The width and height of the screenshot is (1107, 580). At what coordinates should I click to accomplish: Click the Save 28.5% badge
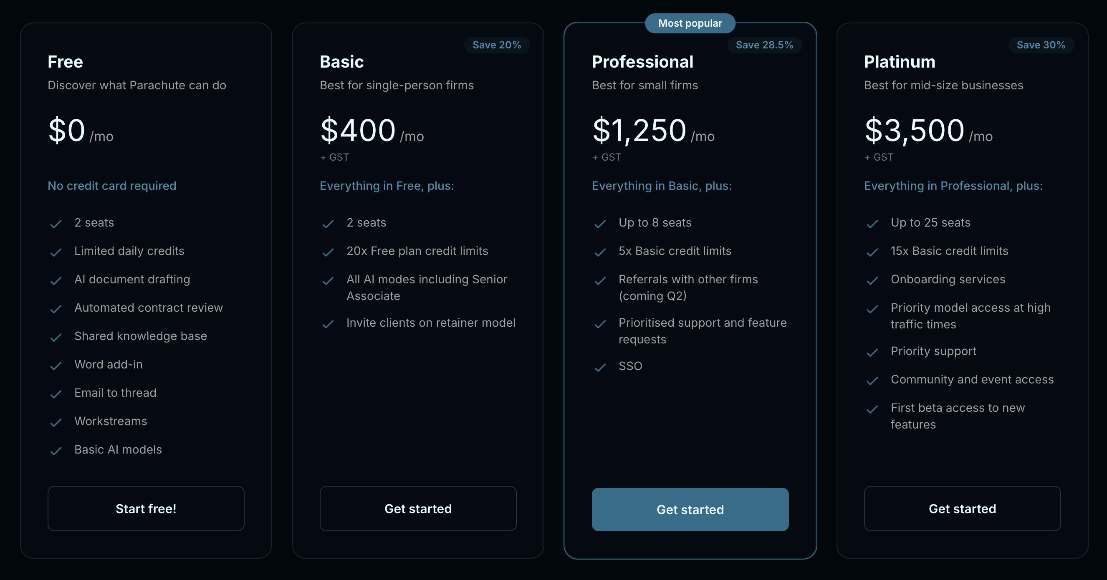pos(764,45)
